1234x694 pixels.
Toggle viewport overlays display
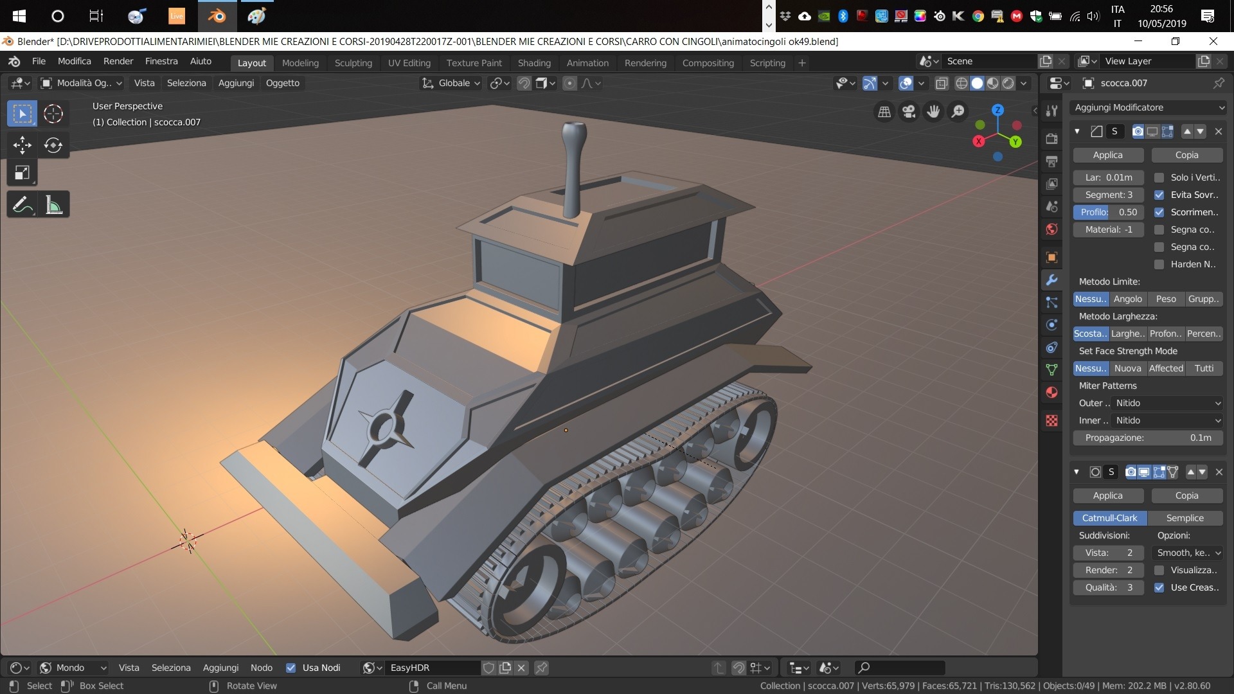[906, 83]
